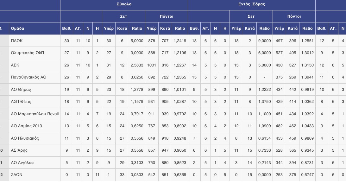Viewport: 346px width, 183px height.
Task: Select the Εντός Έδρας section header
Action: tap(252, 4)
